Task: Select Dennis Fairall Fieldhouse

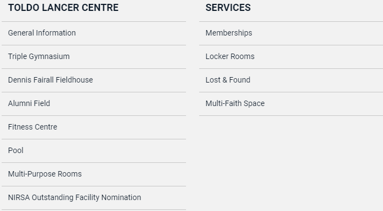Action: click(50, 80)
